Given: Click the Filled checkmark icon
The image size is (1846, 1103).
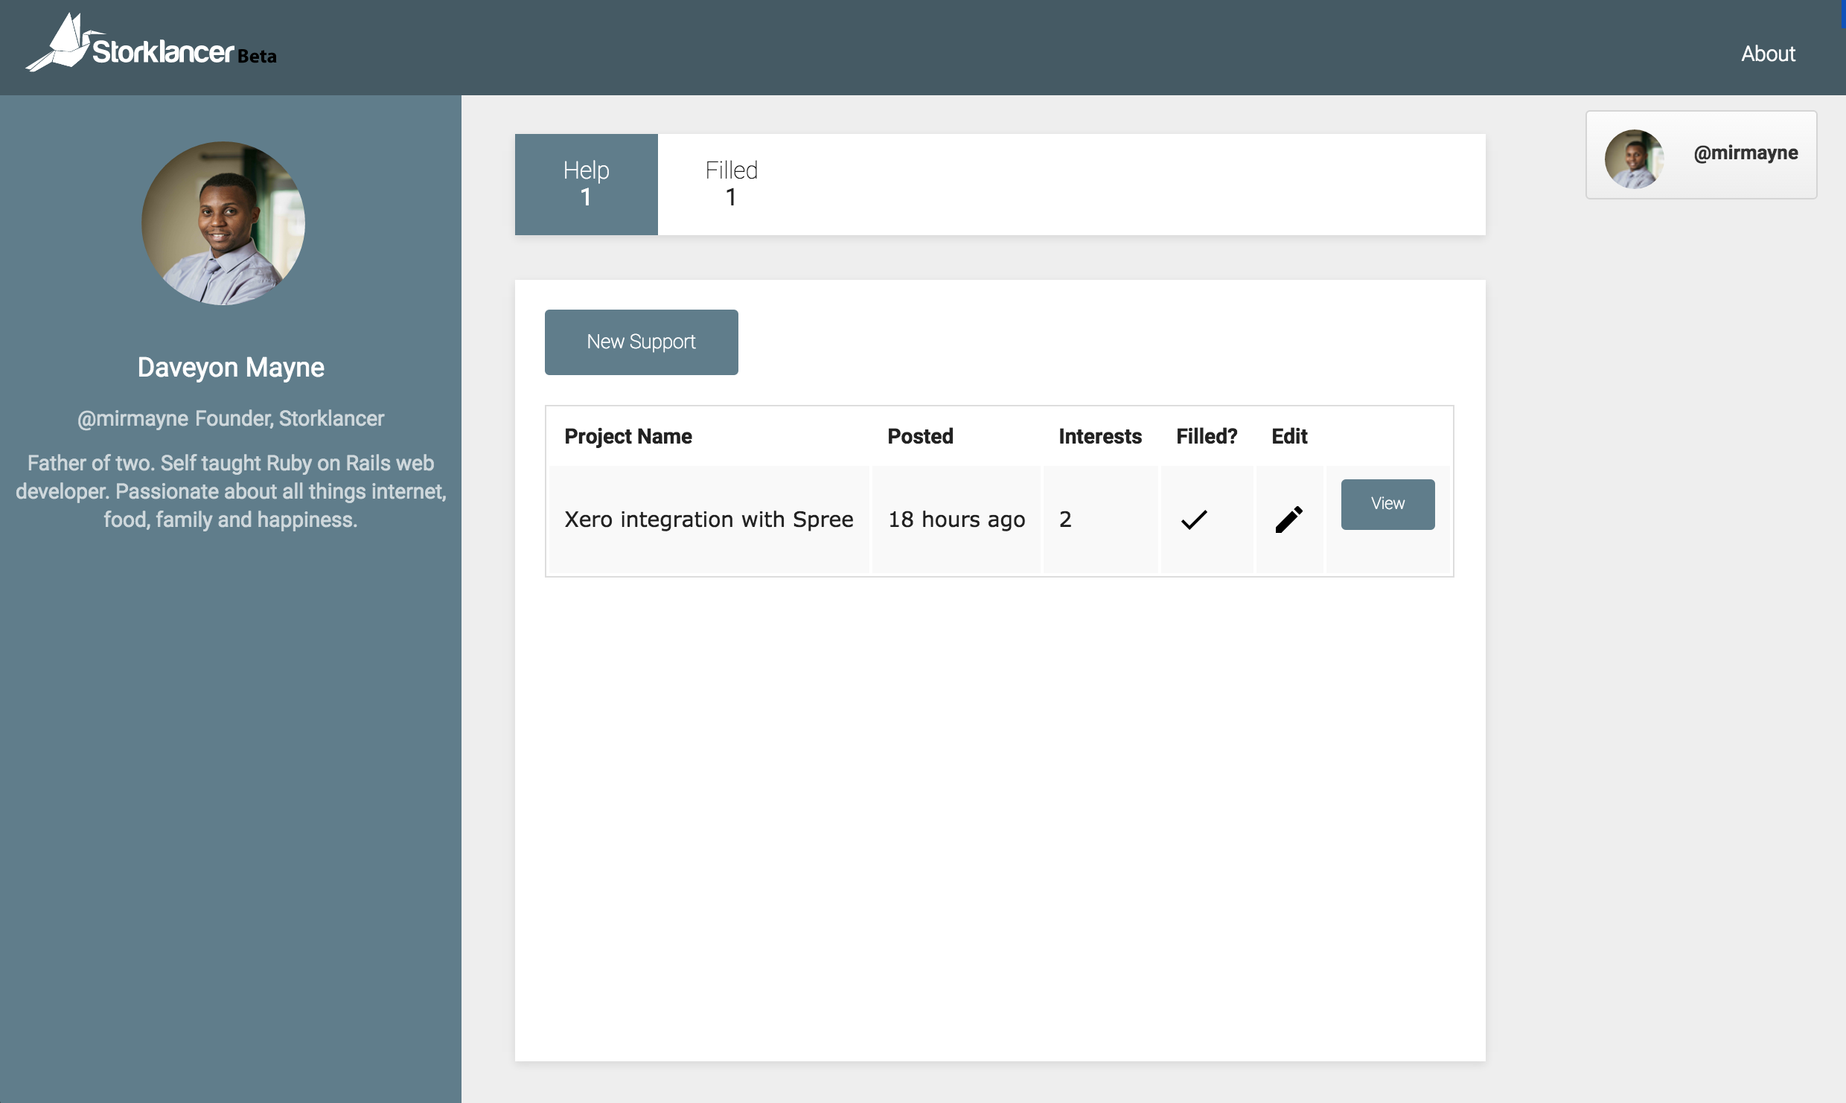Looking at the screenshot, I should coord(1194,519).
